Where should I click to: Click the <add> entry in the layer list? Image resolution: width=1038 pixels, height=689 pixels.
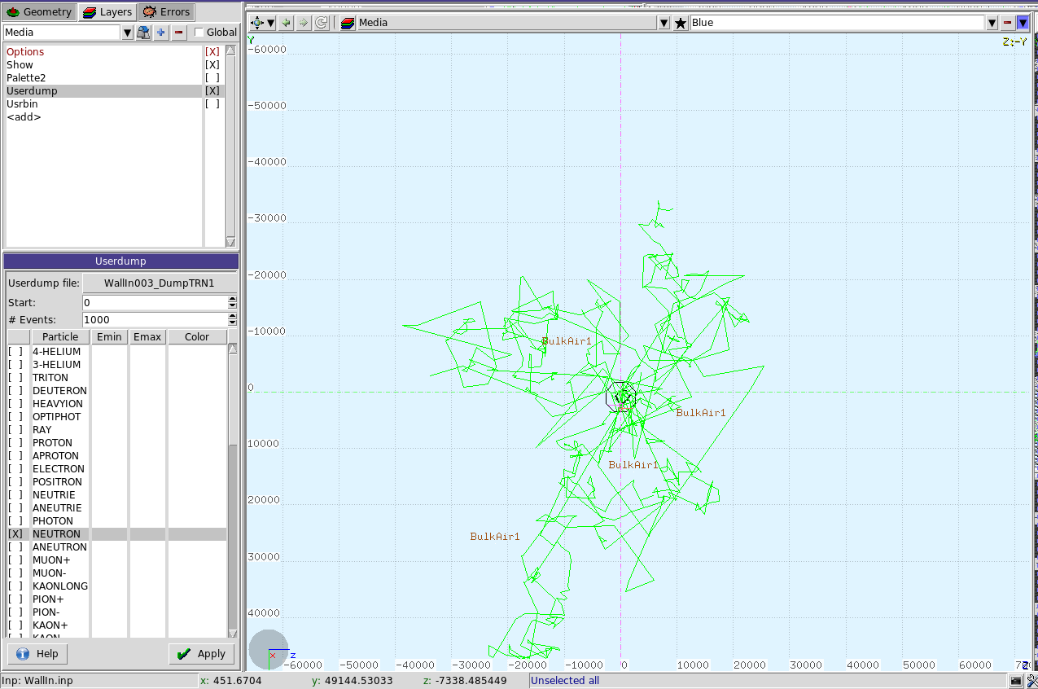tap(103, 117)
